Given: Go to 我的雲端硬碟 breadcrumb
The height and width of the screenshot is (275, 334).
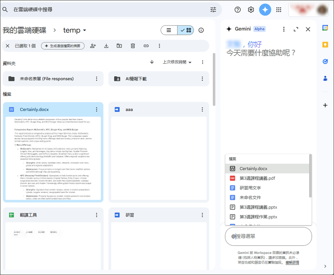Looking at the screenshot, I should [24, 30].
